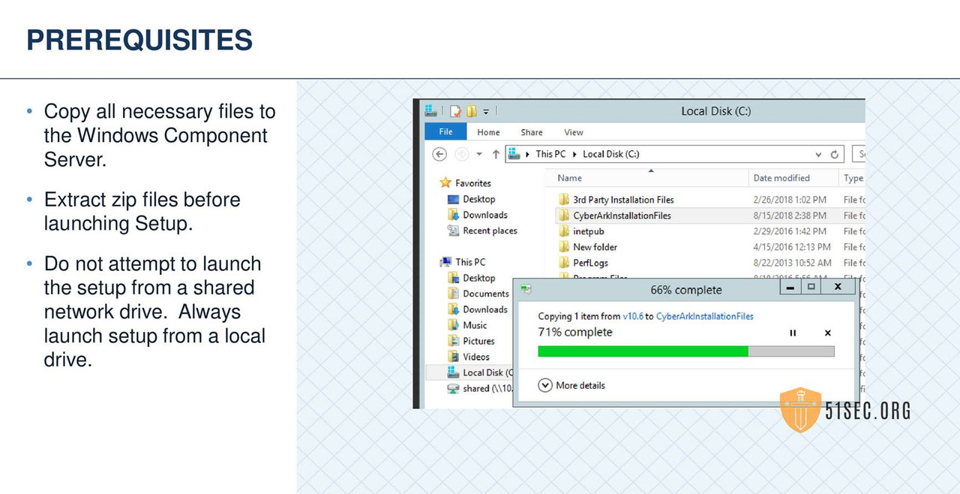
Task: Click the Forward navigation arrow
Action: click(462, 154)
